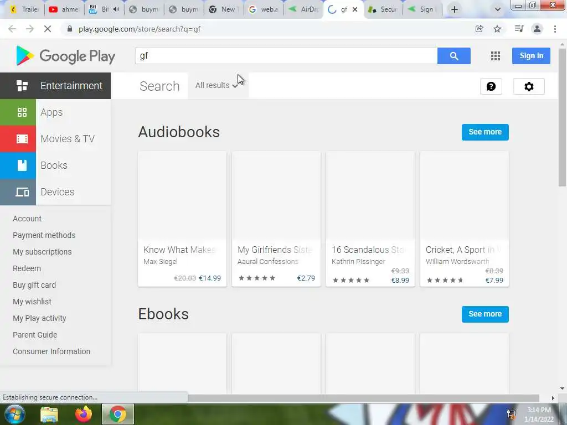The height and width of the screenshot is (425, 567).
Task: Click the Kathrin Pissinger author name
Action: coord(358,262)
